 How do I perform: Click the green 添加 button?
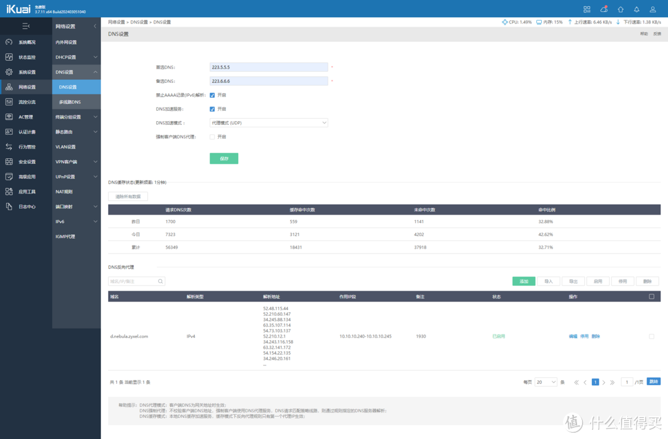click(x=523, y=281)
